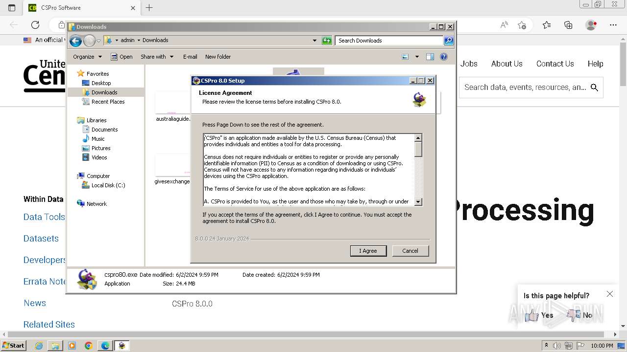
Task: Select Music library
Action: tap(98, 139)
